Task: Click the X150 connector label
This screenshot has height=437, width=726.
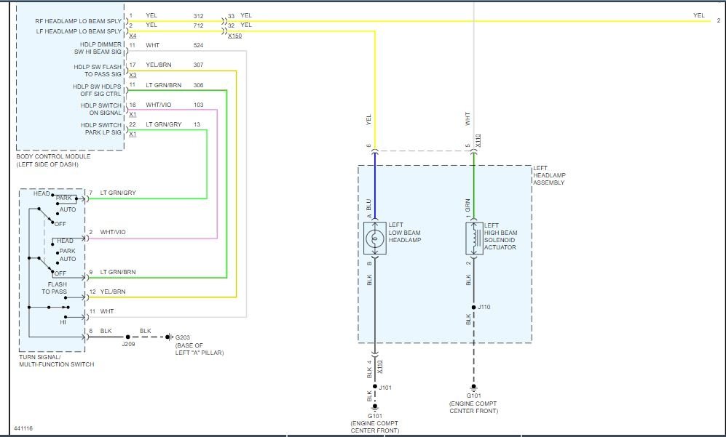Action: (234, 36)
